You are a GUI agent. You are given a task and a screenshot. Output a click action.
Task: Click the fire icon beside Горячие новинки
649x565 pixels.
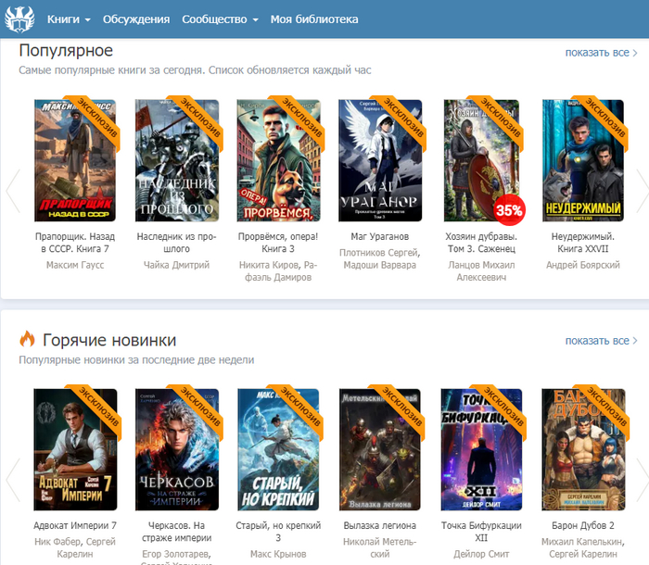27,340
